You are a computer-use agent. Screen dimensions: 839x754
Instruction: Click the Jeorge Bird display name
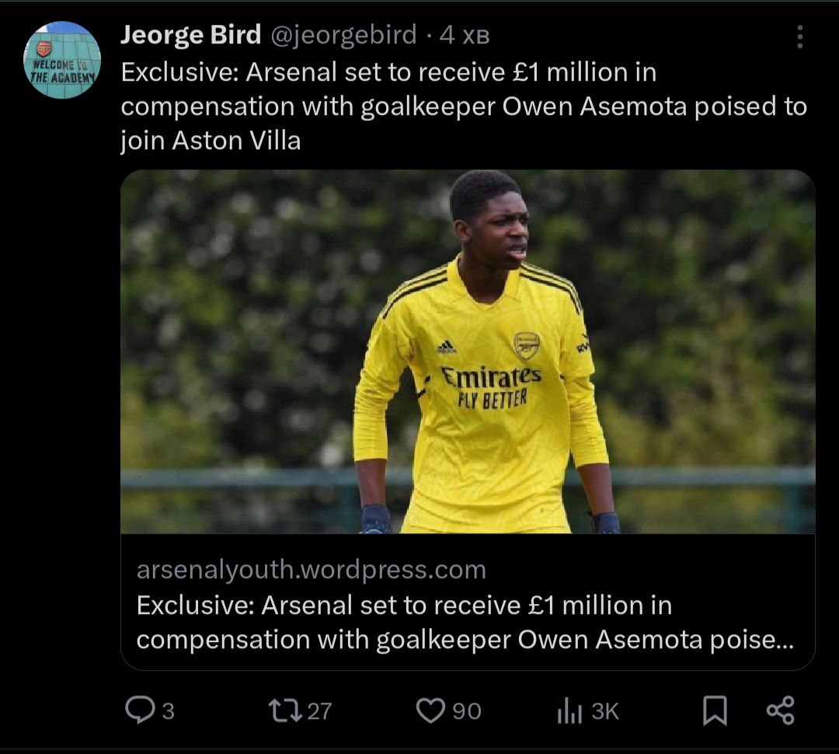191,36
